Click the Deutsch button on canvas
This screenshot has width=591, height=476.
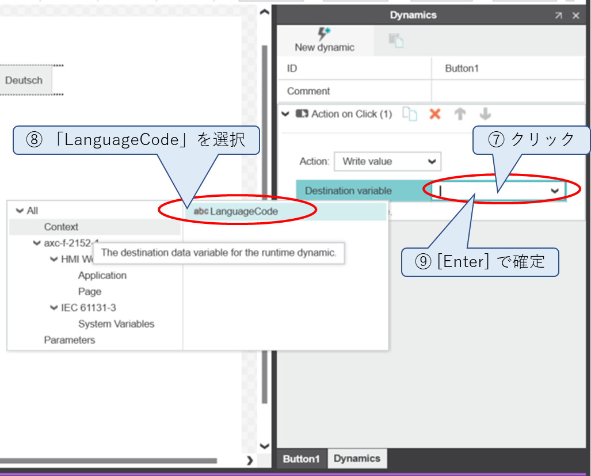[24, 81]
